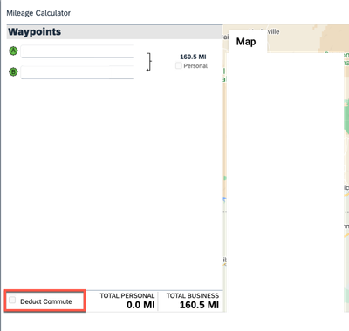
Task: Enable the Deduct Commute checkbox
Action: tap(12, 300)
